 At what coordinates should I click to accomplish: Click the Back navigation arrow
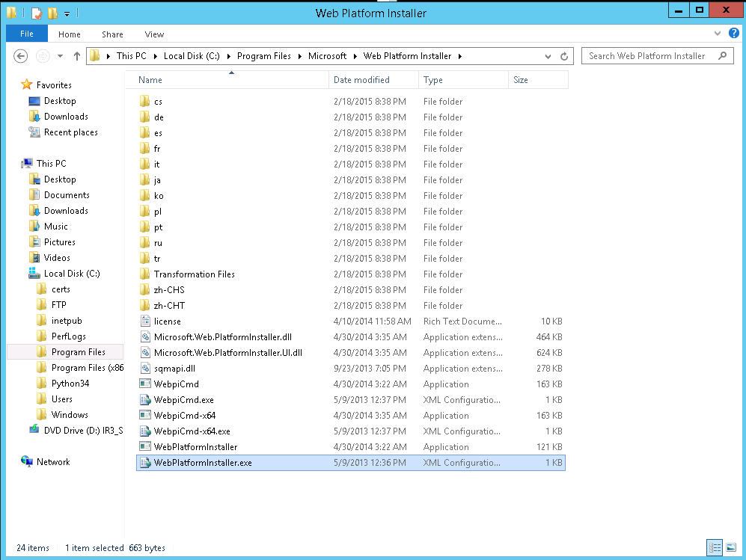point(21,56)
